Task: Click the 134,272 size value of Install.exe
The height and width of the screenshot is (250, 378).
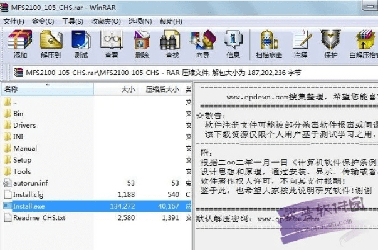Action: (122, 206)
